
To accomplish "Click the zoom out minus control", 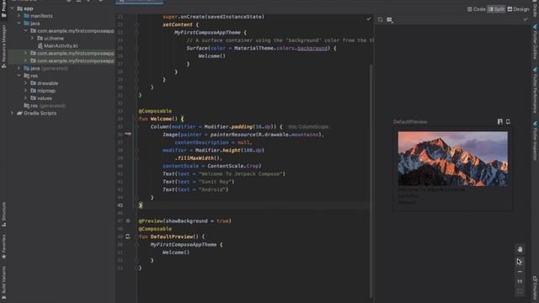I will pos(520,272).
